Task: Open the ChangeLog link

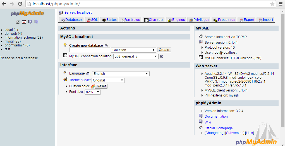Action: click(x=215, y=133)
